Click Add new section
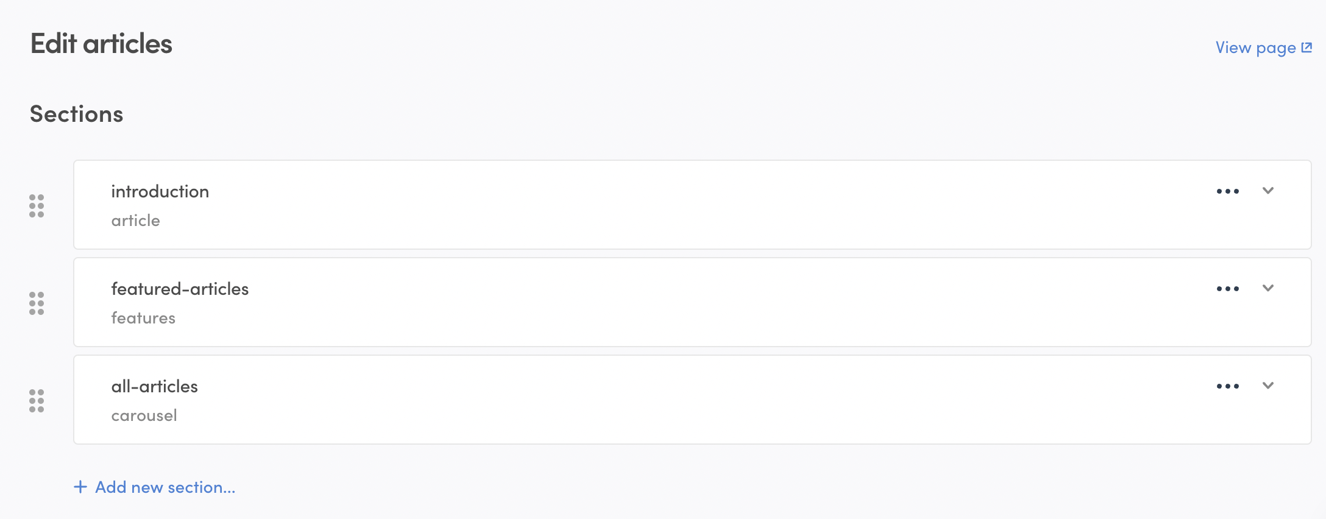 pos(165,487)
